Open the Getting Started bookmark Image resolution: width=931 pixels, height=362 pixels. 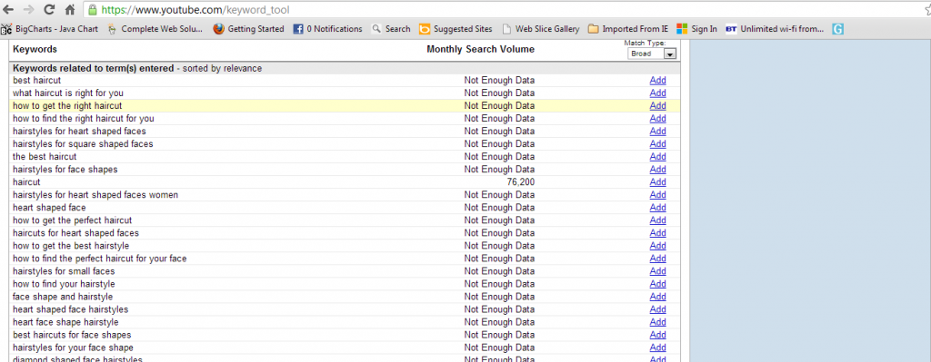click(249, 28)
